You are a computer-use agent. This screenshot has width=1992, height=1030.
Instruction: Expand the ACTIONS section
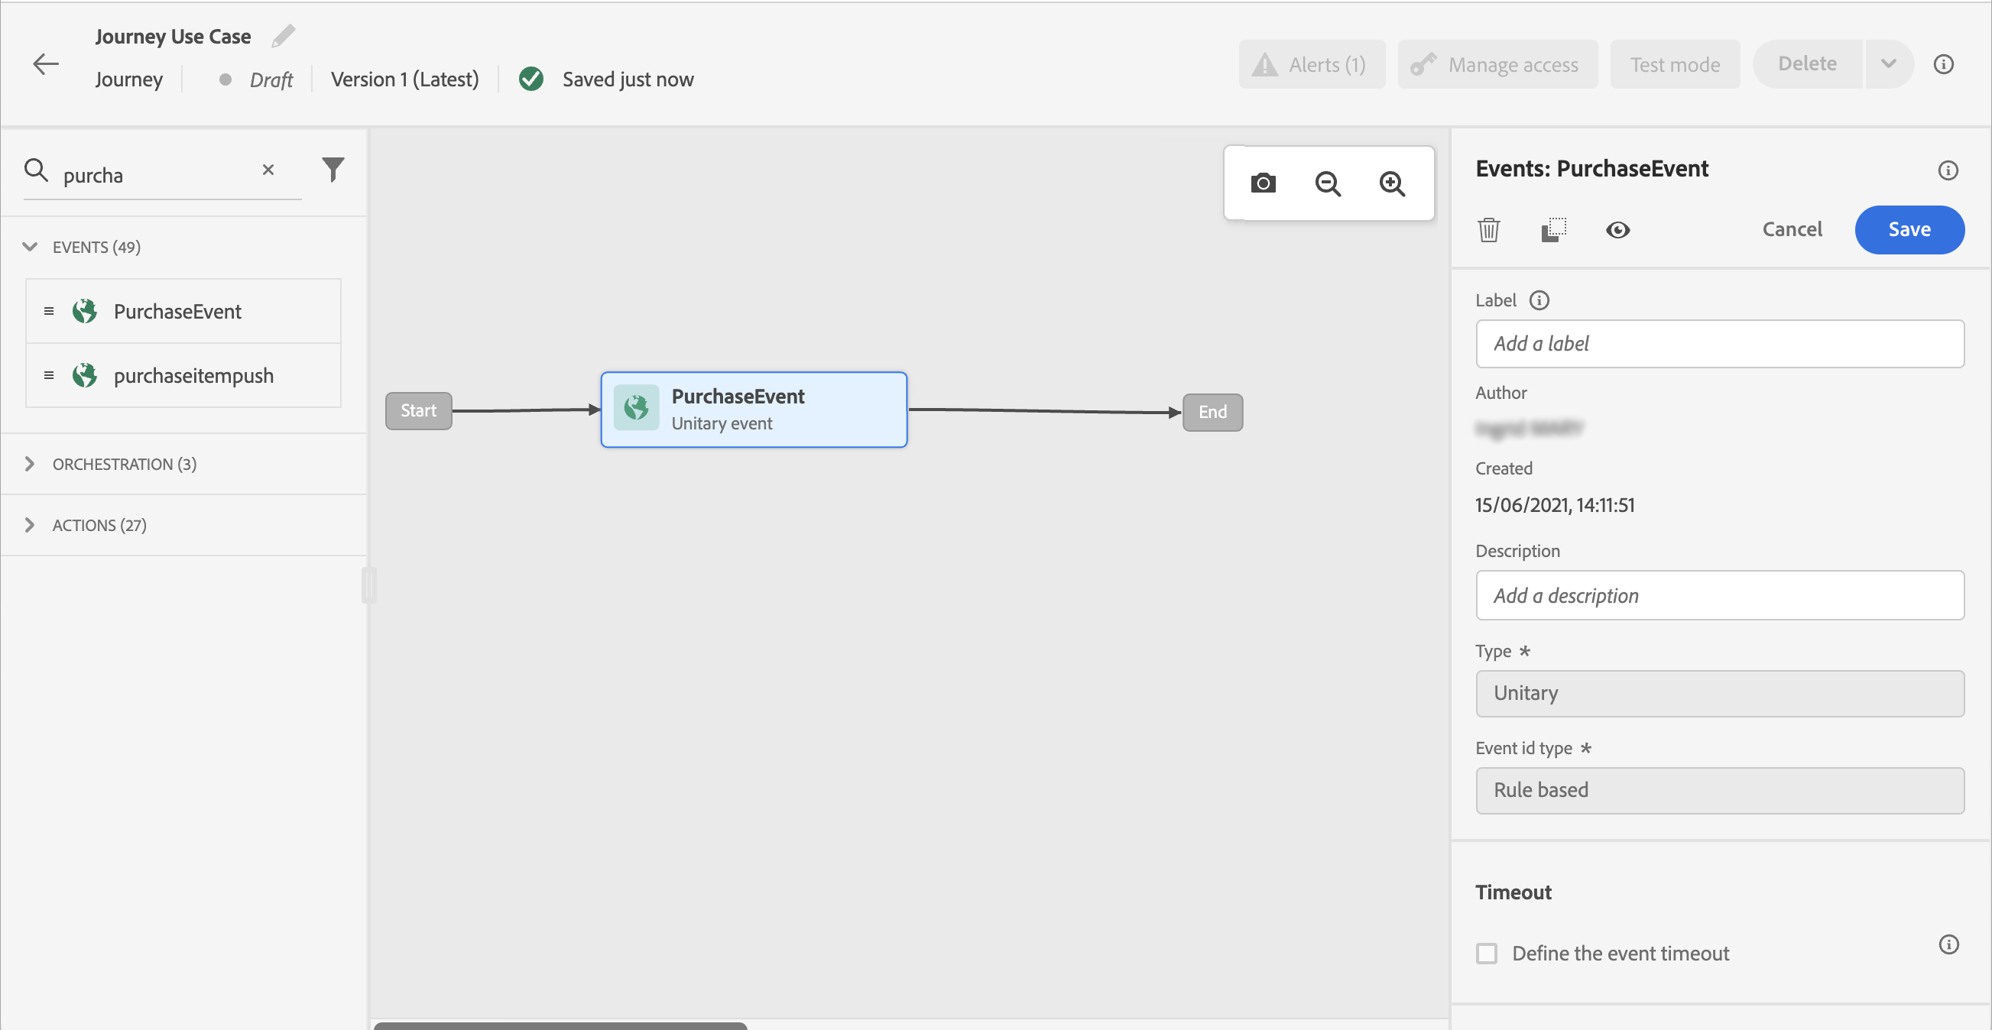pyautogui.click(x=30, y=525)
